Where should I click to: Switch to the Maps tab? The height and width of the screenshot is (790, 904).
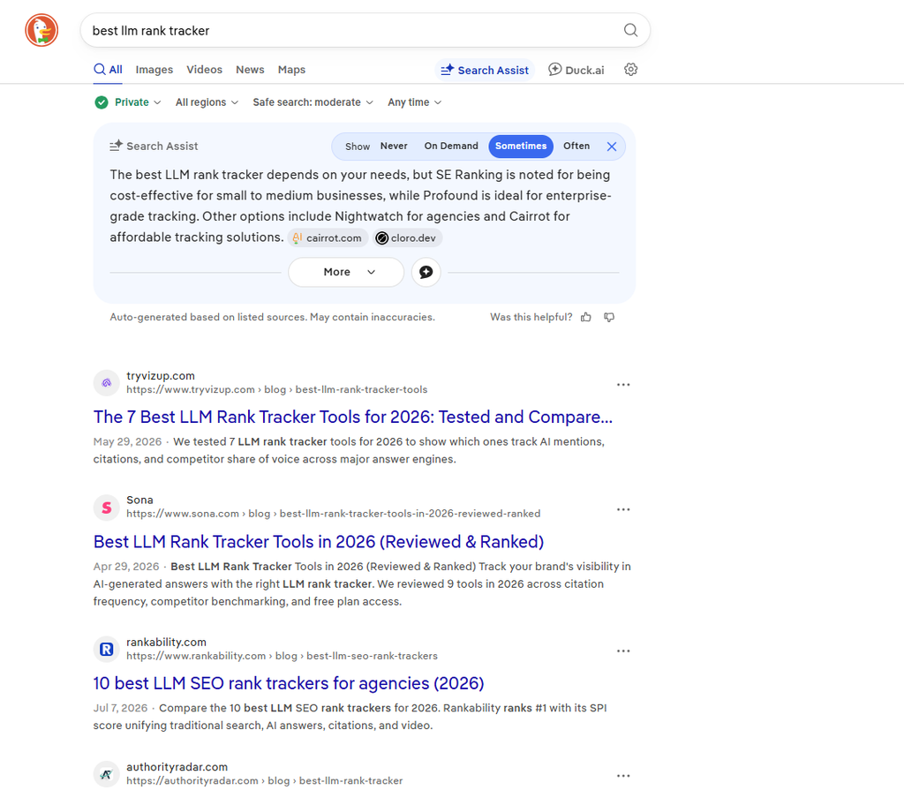pos(291,70)
